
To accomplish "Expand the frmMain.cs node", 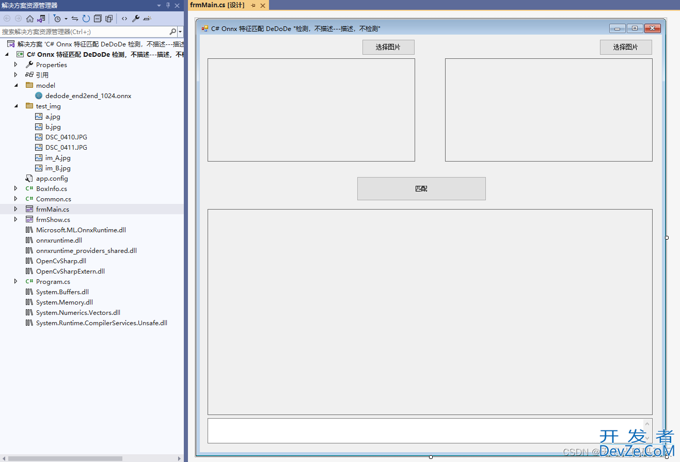I will 16,209.
